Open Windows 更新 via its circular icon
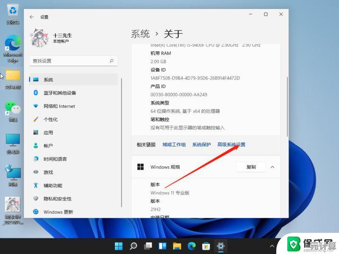Screen dimensions: 339x254 [x=36, y=212]
